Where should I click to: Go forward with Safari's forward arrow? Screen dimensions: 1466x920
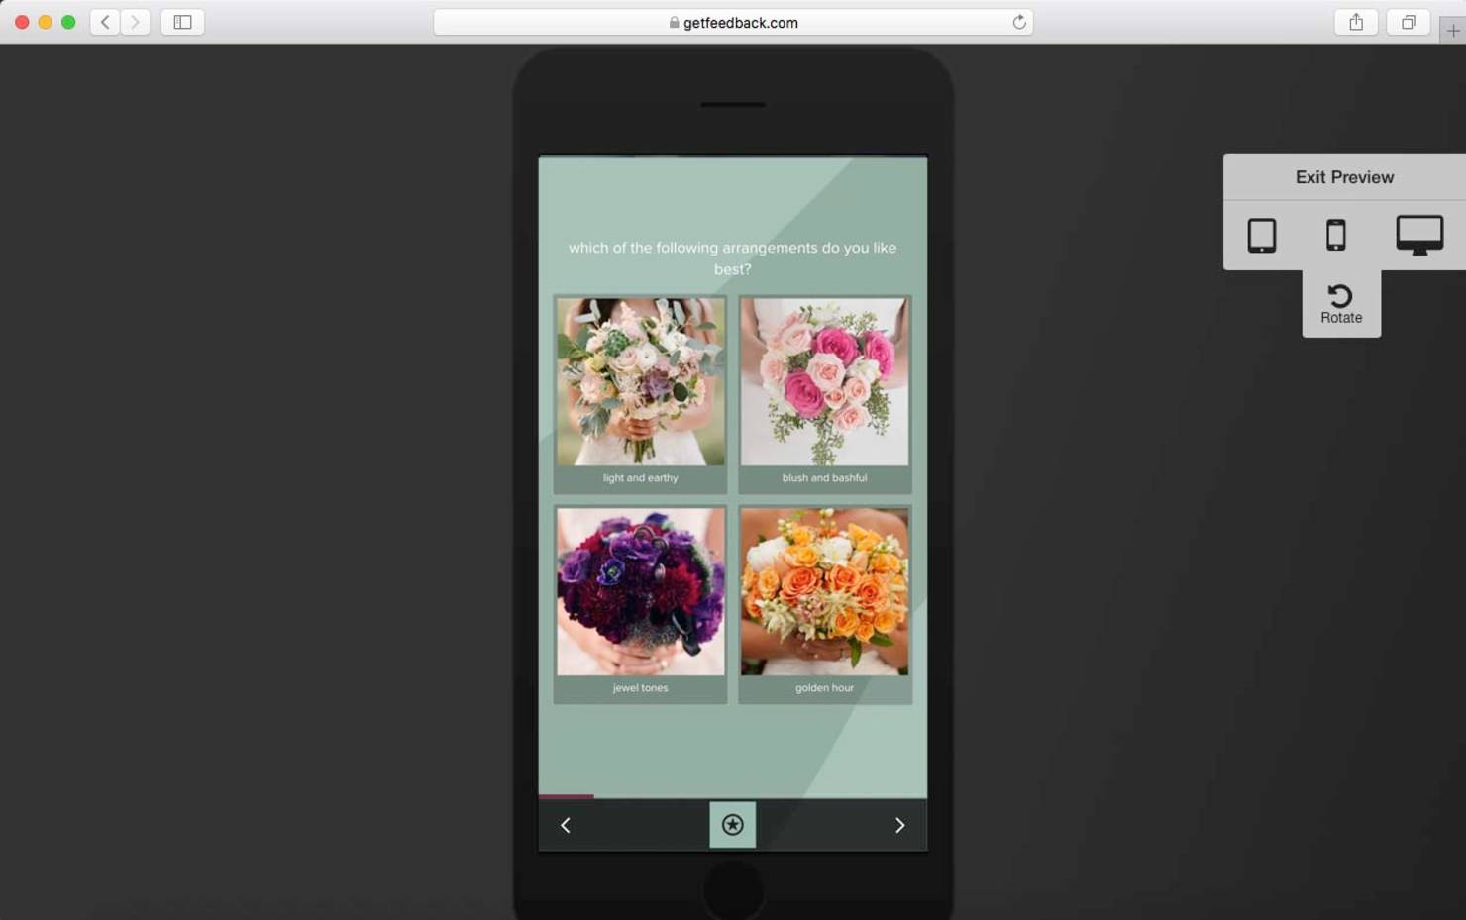136,22
